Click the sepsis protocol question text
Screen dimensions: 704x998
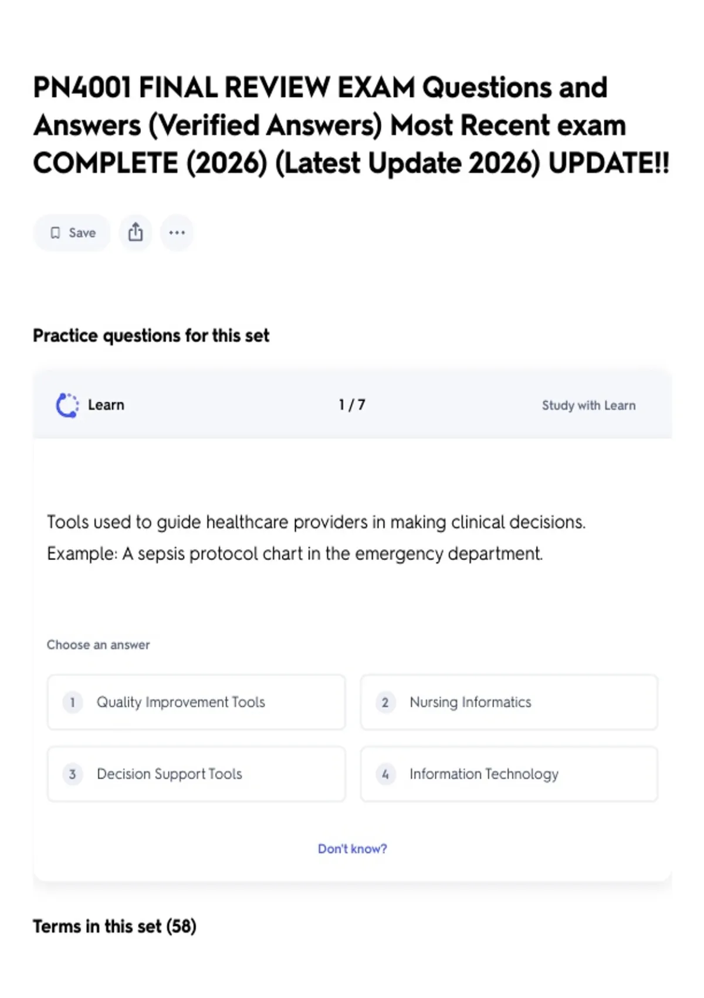pyautogui.click(x=316, y=538)
